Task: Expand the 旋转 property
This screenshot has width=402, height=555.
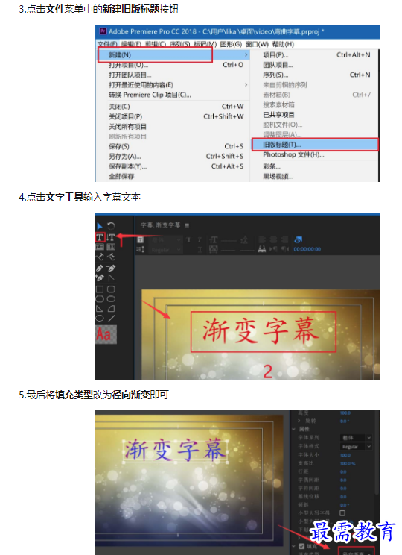Action: (299, 421)
